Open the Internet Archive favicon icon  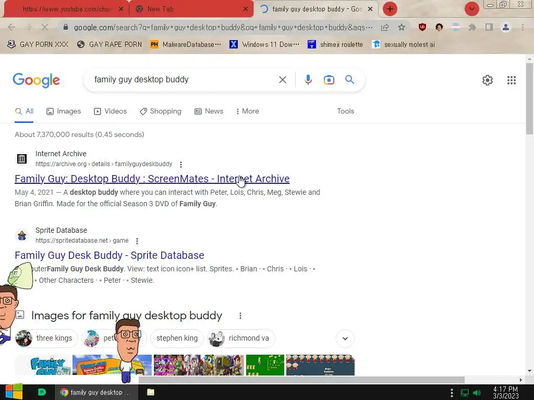pyautogui.click(x=22, y=158)
